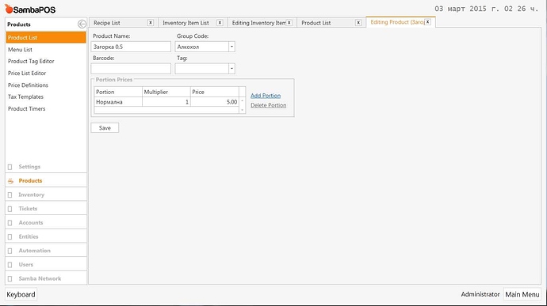The image size is (547, 306).
Task: Click the Entities section icon
Action: (10, 236)
